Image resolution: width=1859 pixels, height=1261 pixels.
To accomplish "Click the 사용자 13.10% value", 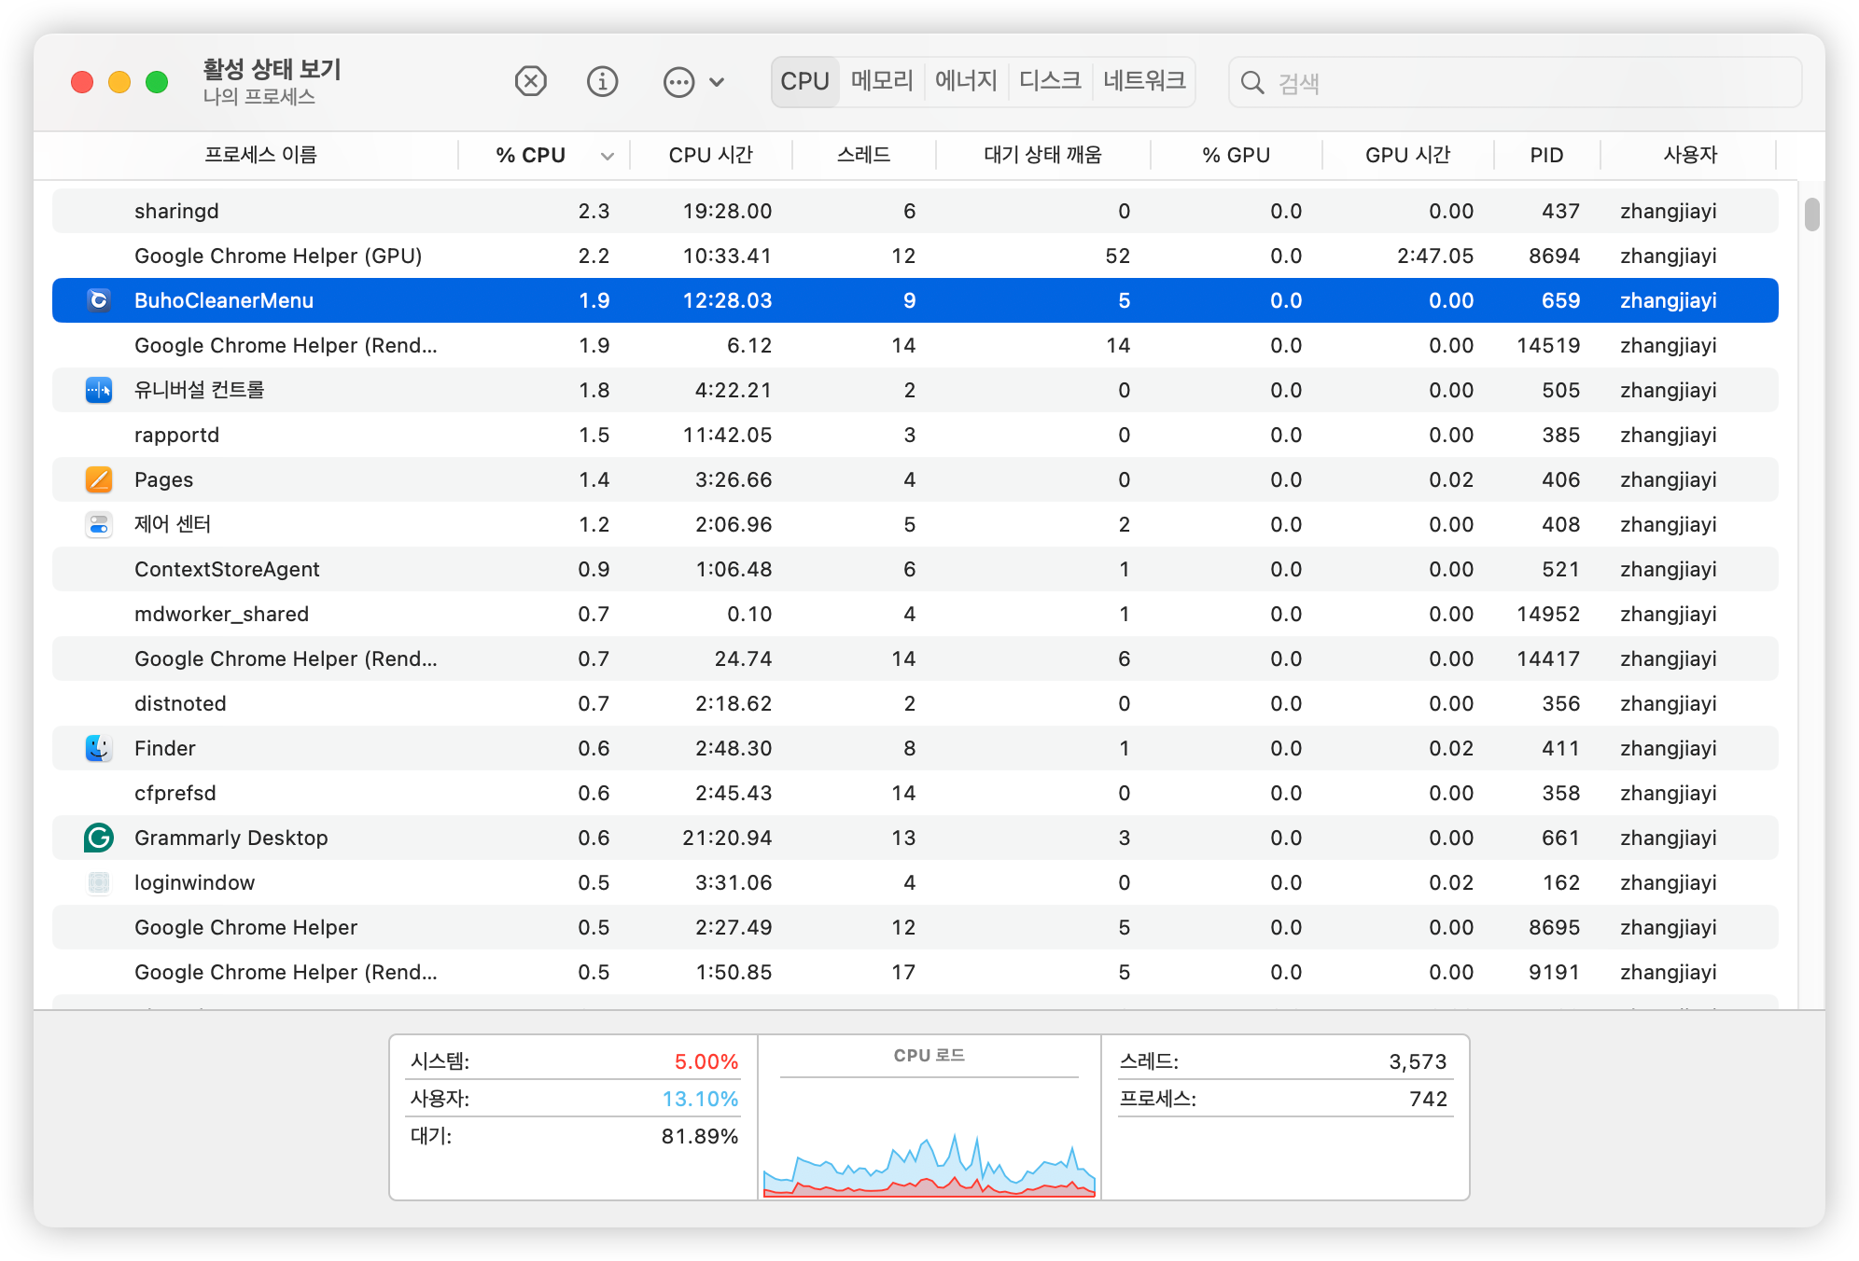I will 700,1099.
